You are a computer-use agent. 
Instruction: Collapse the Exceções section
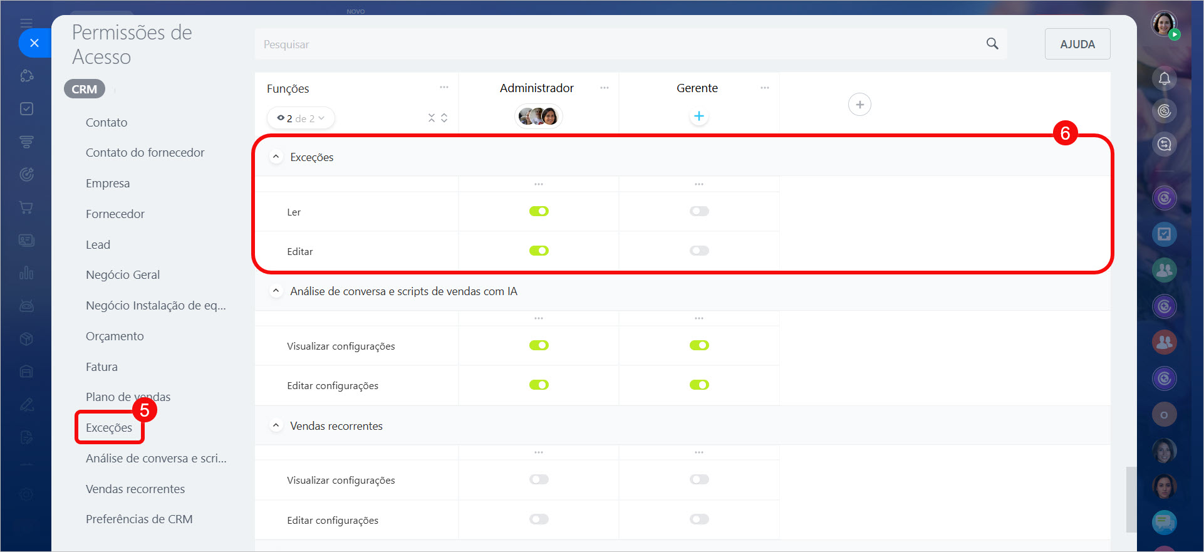click(x=276, y=157)
